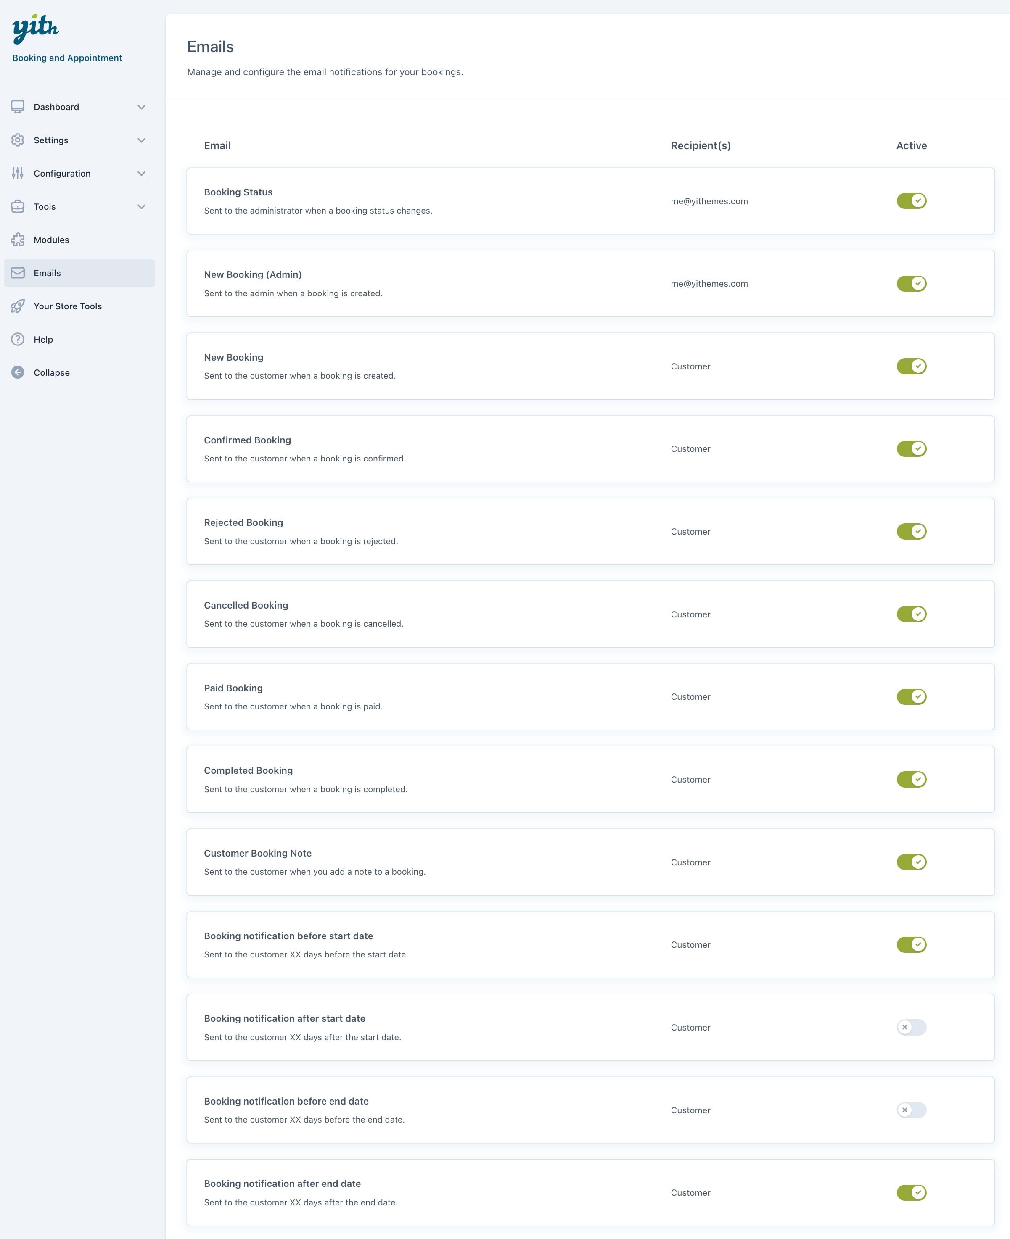Click the Settings gear icon
This screenshot has height=1239, width=1010.
18,140
